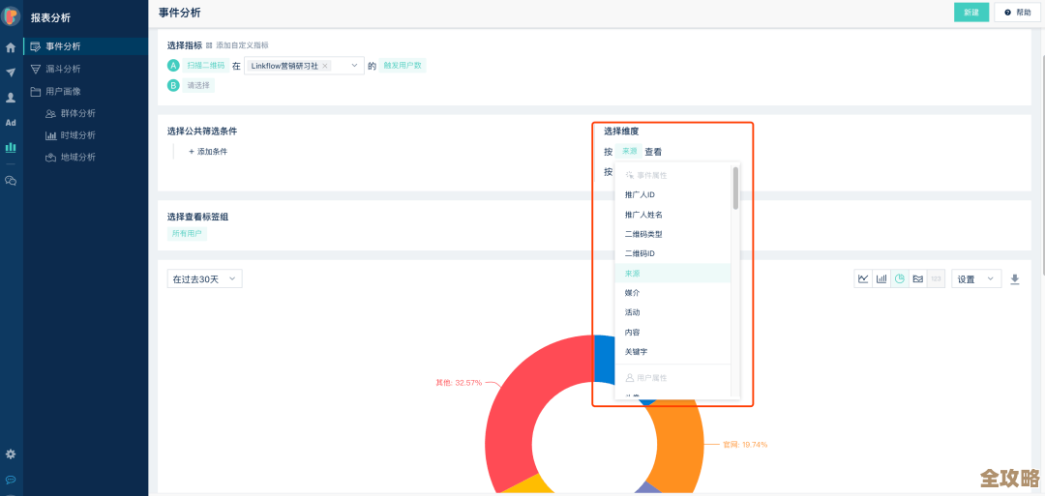This screenshot has width=1045, height=496.
Task: Open the 来源 dimension selector
Action: (629, 152)
